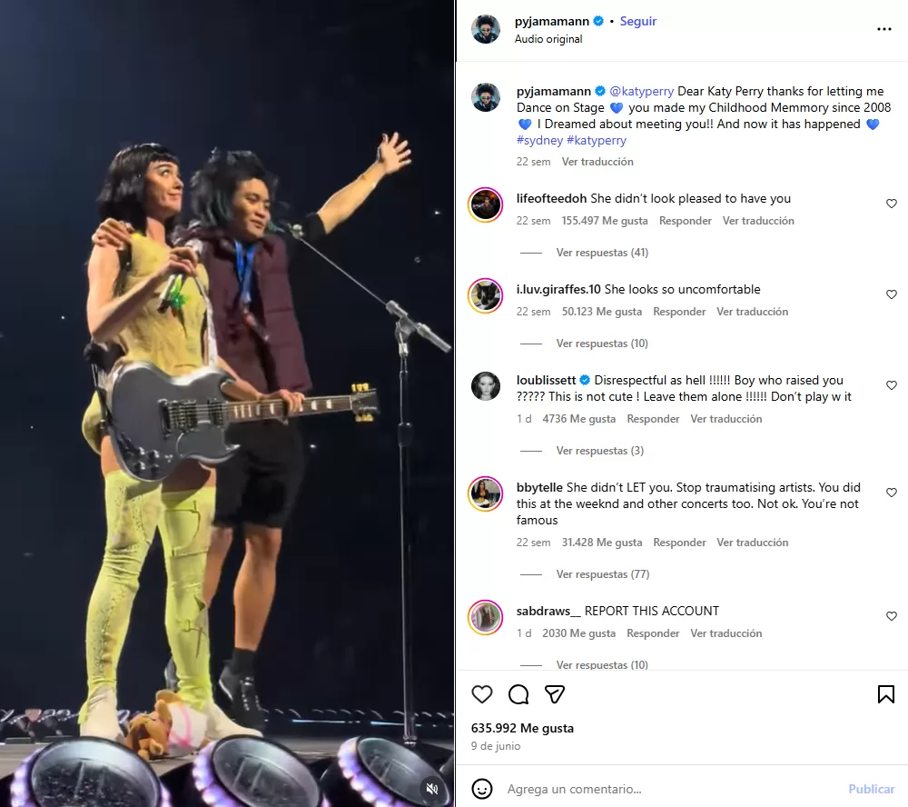Translate caption with Ver traducción
The height and width of the screenshot is (807, 908).
[597, 162]
